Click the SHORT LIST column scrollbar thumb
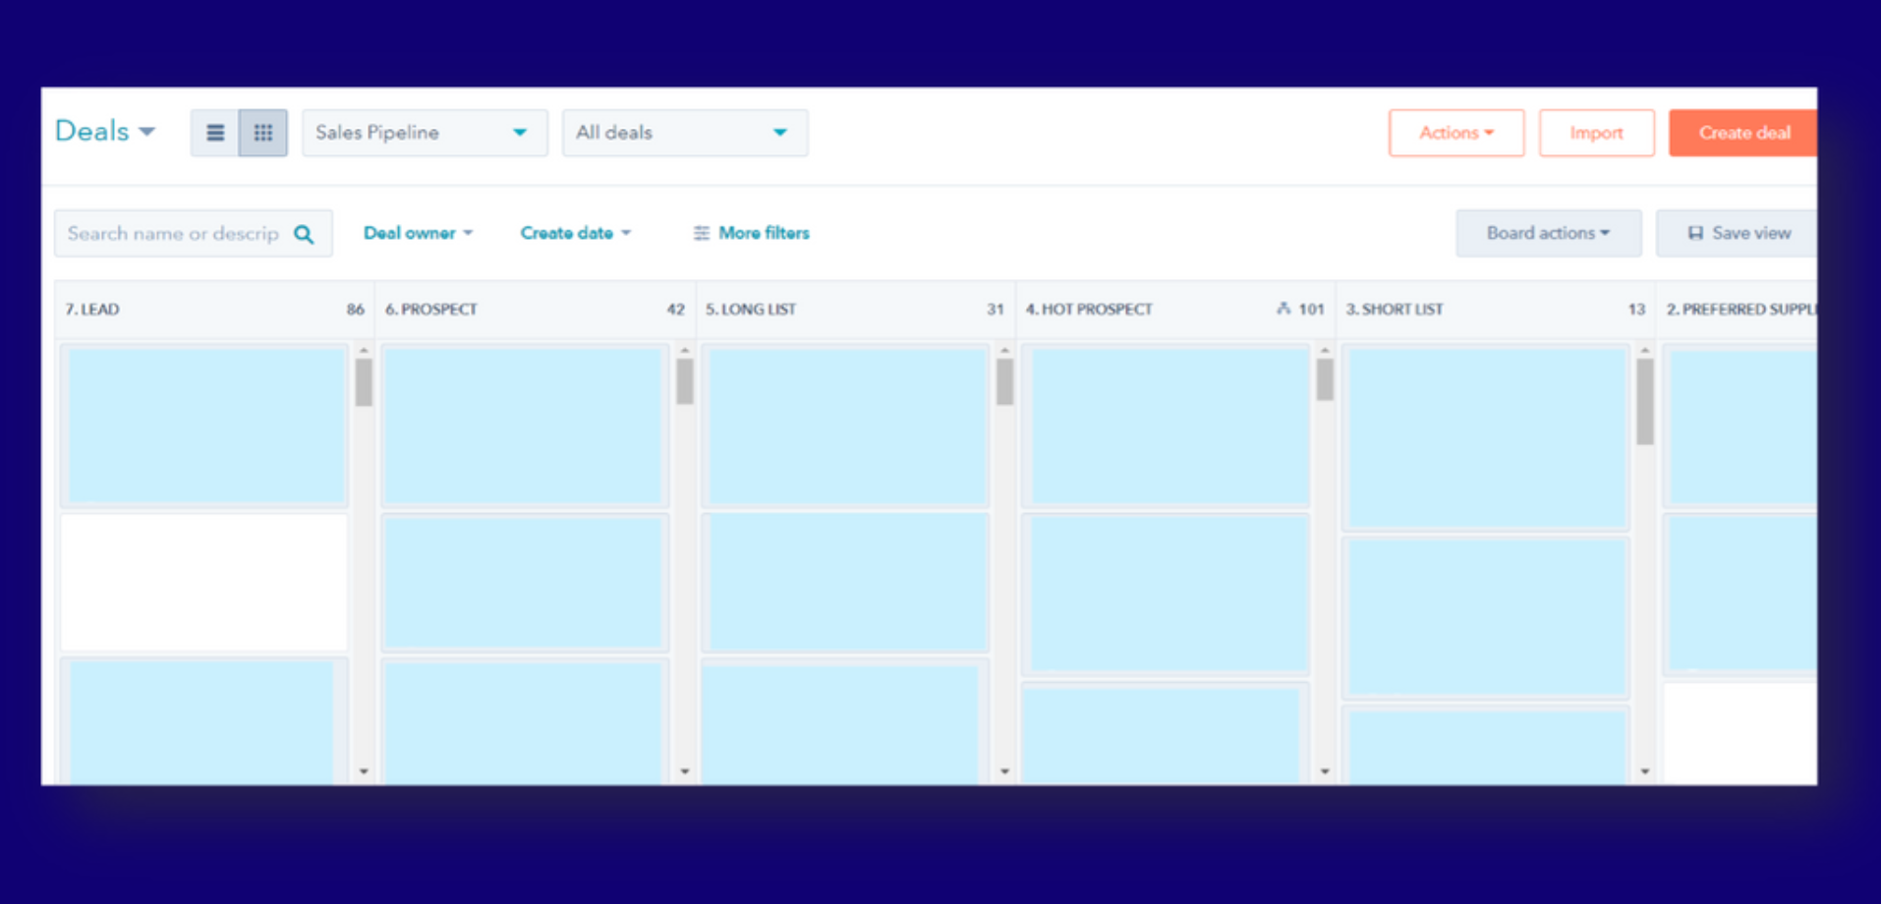Screen dimensions: 1881x904 point(1645,402)
